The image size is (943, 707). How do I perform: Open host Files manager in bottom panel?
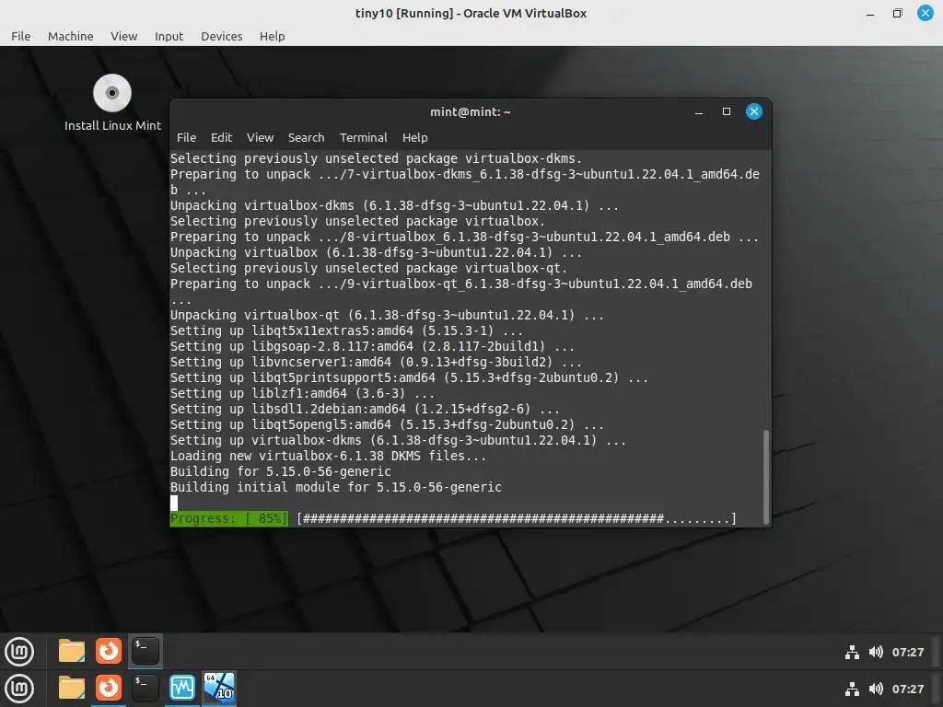[x=72, y=688]
